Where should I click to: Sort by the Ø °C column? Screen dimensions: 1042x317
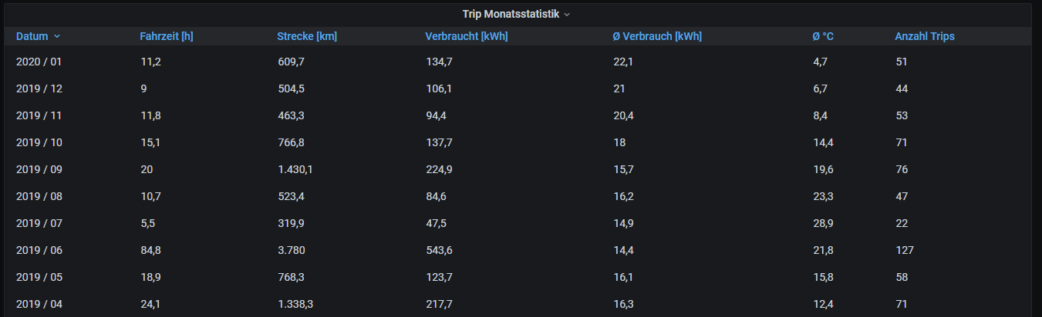(822, 36)
